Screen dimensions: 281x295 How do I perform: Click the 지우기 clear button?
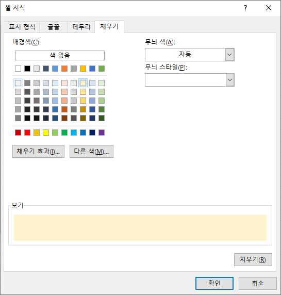pos(253,259)
